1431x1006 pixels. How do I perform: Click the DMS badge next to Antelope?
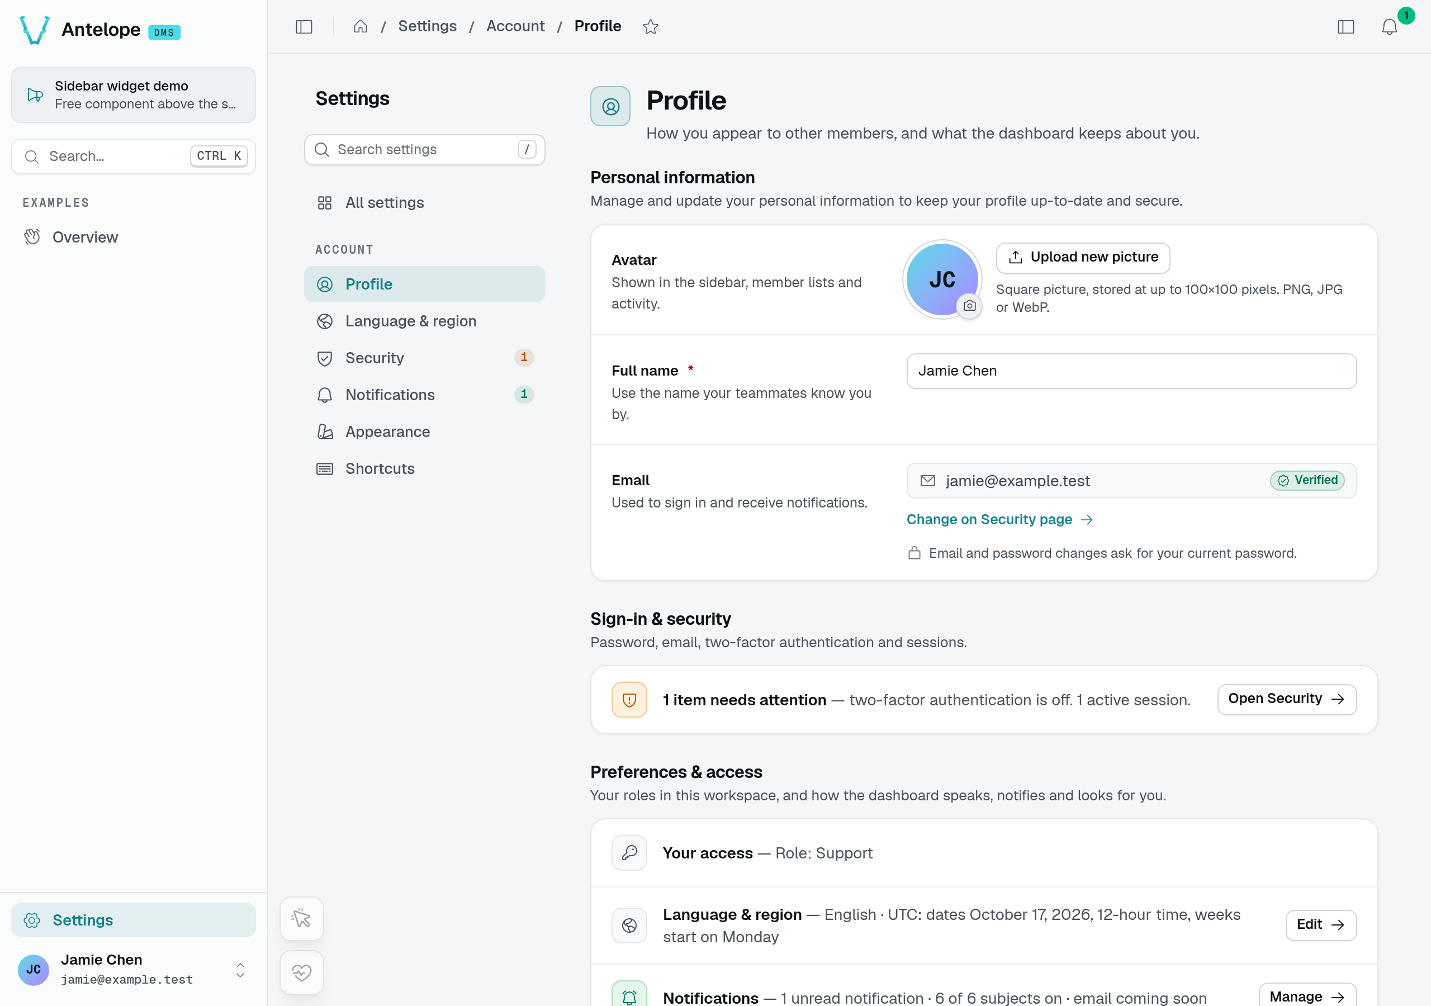tap(164, 32)
